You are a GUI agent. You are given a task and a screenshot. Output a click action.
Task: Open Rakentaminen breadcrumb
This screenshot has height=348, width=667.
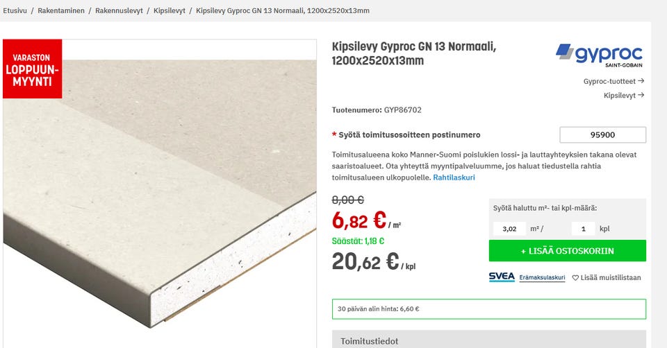[61, 10]
